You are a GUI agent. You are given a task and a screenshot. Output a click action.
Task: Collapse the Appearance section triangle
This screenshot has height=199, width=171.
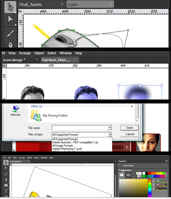click(x=119, y=170)
